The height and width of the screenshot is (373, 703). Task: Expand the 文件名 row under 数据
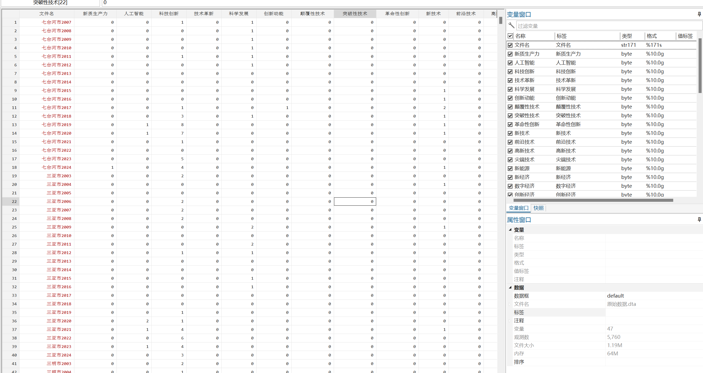(510, 304)
